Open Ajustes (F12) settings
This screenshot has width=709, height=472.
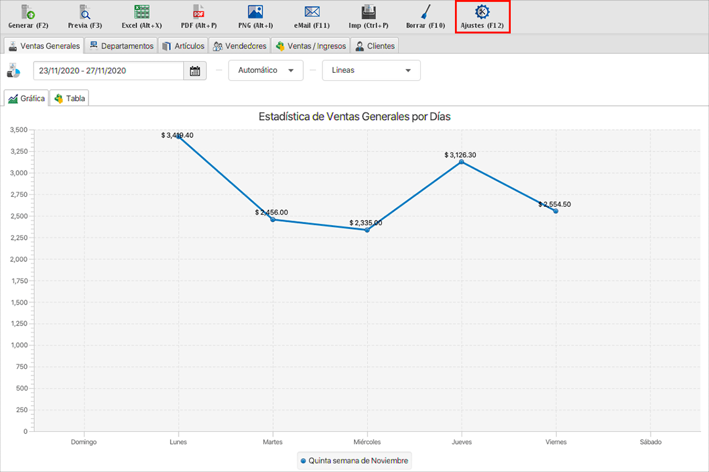483,16
